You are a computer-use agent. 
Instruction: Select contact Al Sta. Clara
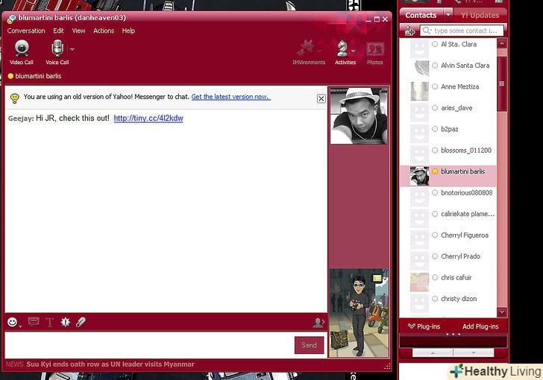[448, 48]
